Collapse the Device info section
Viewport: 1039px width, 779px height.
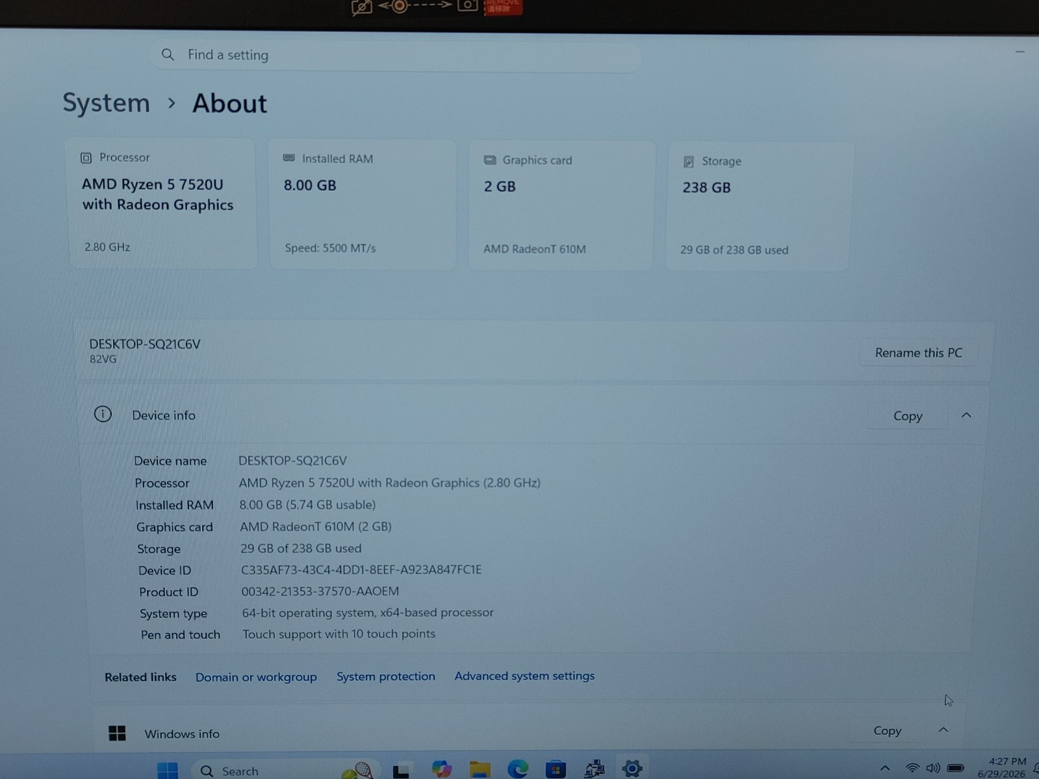pos(966,415)
